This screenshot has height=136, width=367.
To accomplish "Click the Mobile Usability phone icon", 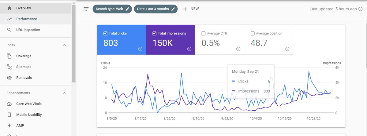I will (x=9, y=115).
